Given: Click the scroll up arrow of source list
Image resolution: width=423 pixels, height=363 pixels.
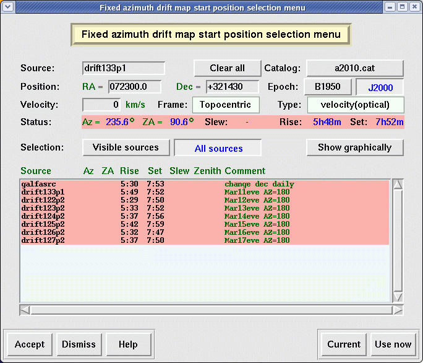Looking at the screenshot, I should tap(398, 184).
